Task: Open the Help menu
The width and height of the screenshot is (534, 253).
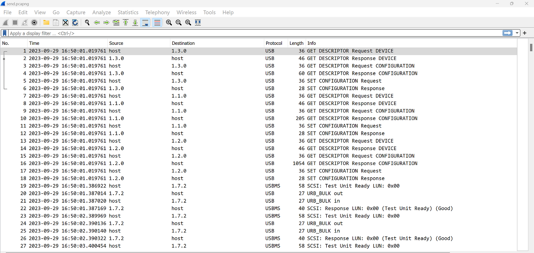Action: point(228,12)
